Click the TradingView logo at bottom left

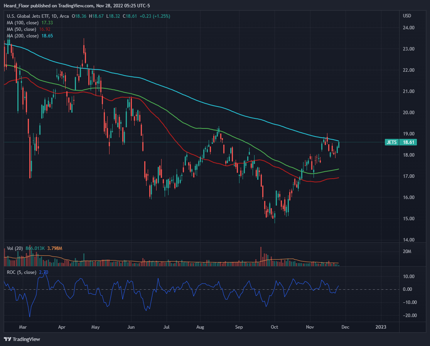tap(22, 339)
